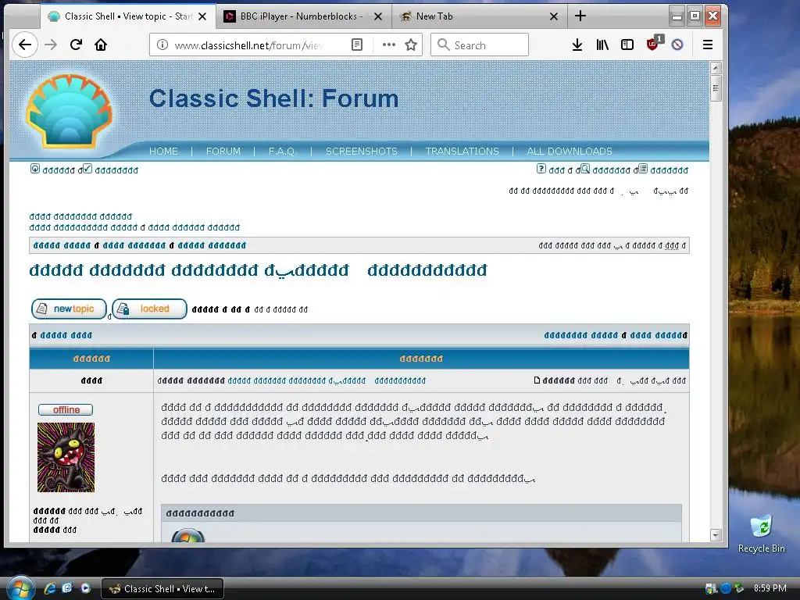800x600 pixels.
Task: Go back with the browser back arrow
Action: point(24,45)
